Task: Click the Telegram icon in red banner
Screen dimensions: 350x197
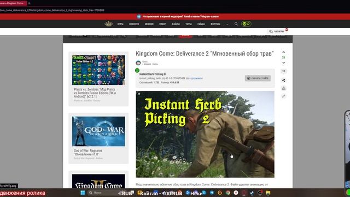Action: click(139, 16)
